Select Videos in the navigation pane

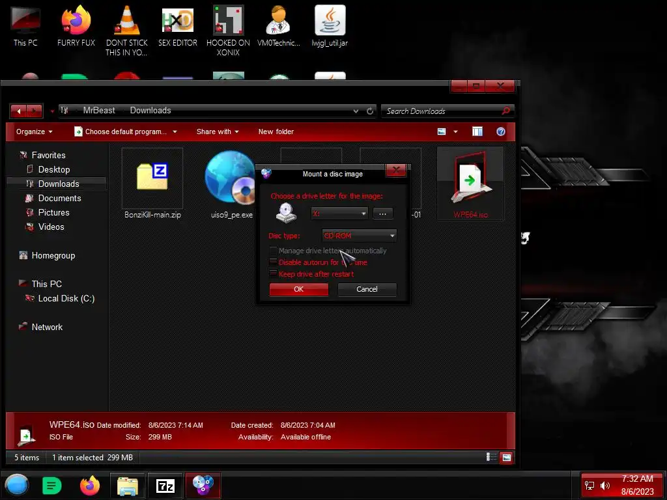pyautogui.click(x=51, y=227)
